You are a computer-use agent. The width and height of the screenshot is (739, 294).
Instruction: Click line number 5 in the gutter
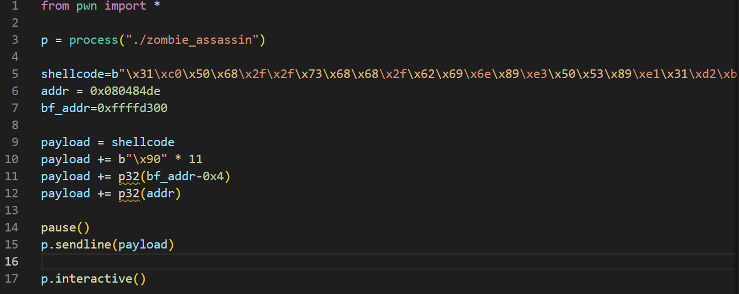coord(14,74)
